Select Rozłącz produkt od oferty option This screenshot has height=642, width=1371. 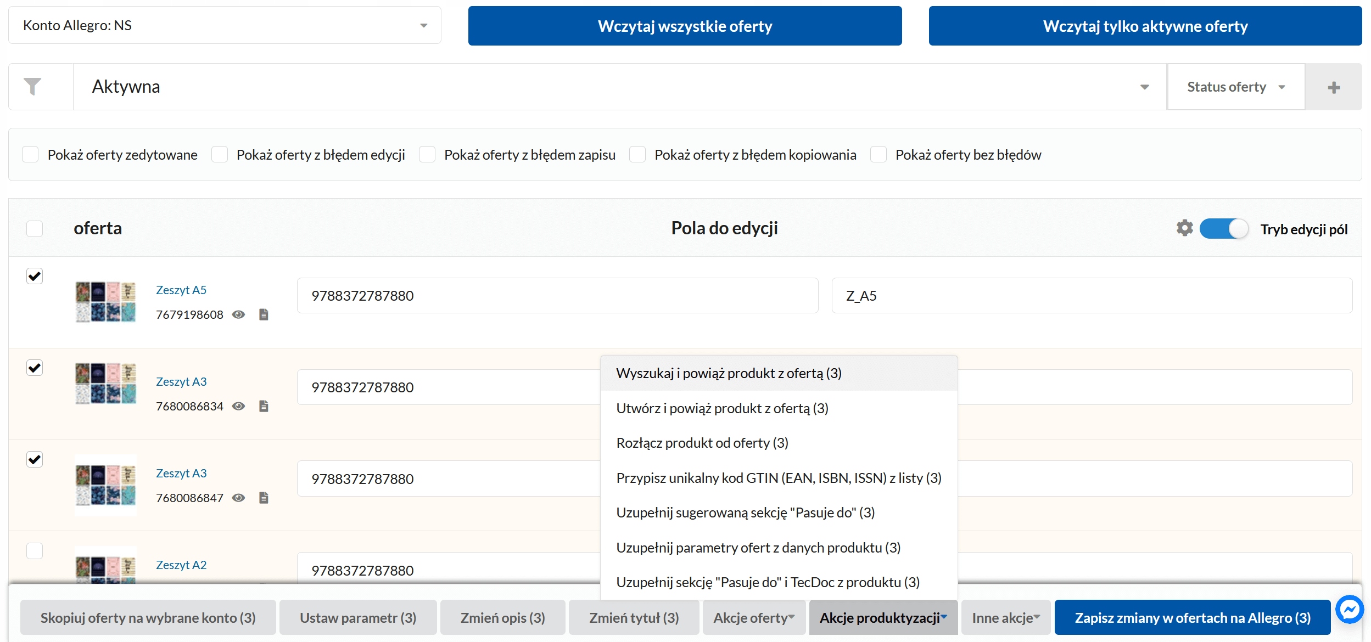point(702,443)
